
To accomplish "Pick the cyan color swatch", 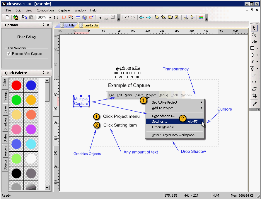I will click(31, 144).
